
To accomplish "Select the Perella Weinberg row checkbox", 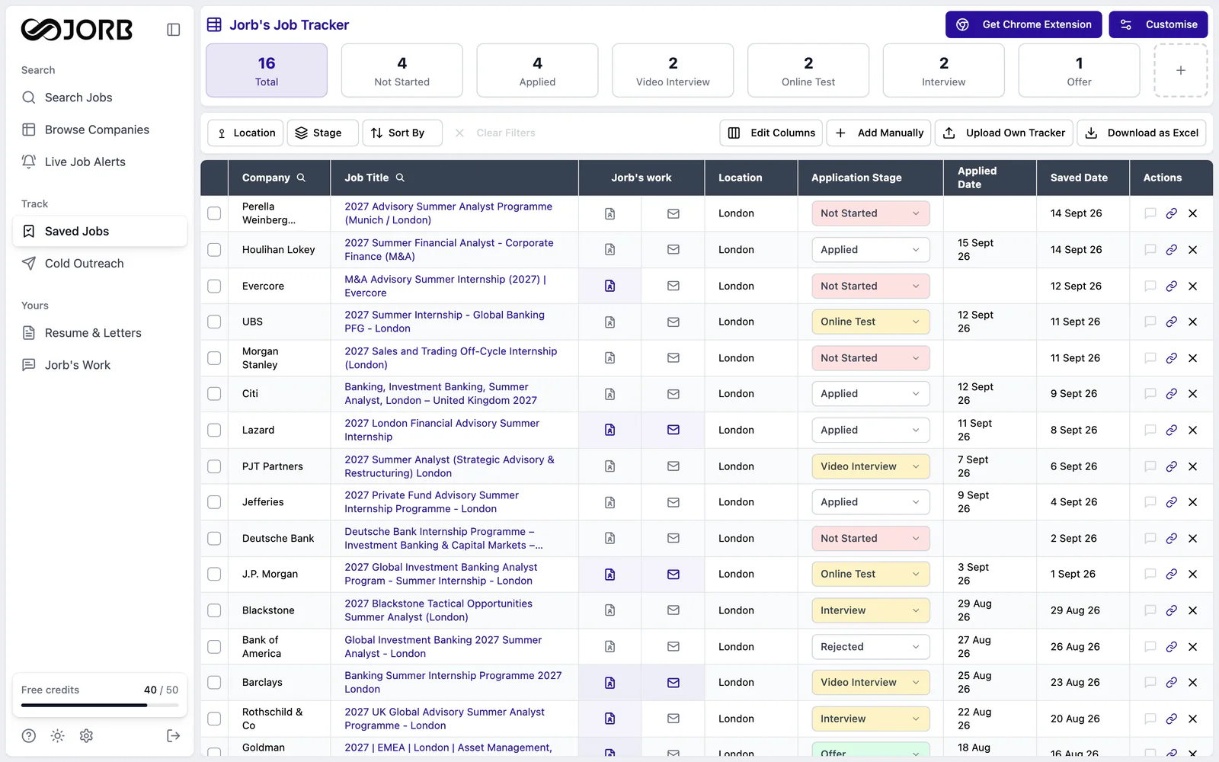I will 214,213.
